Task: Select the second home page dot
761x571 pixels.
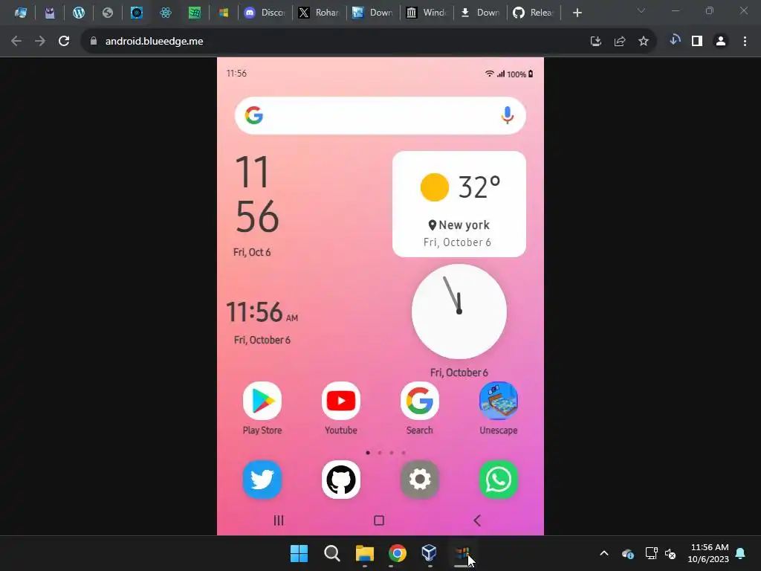Action: pos(380,453)
